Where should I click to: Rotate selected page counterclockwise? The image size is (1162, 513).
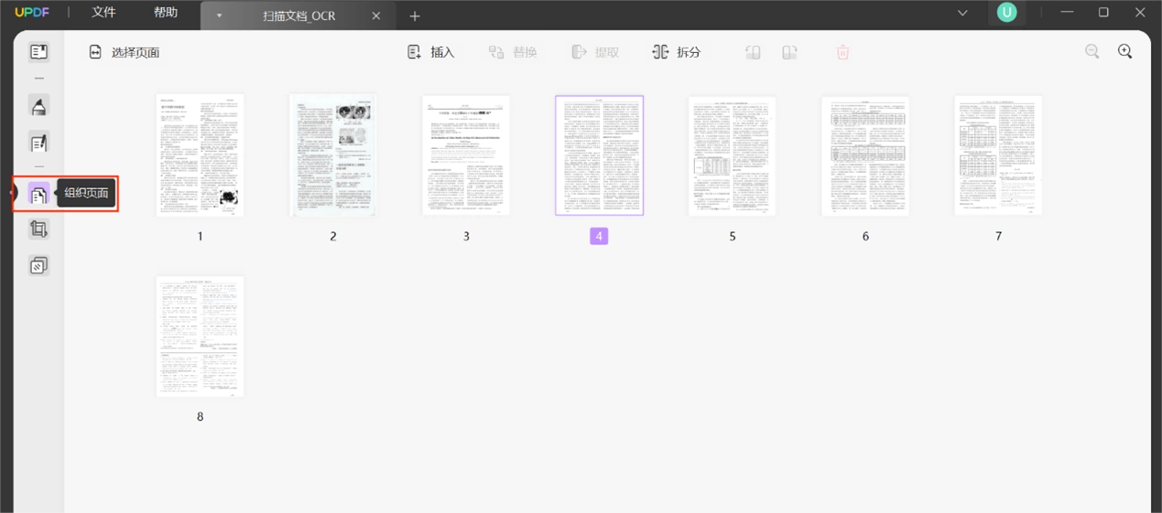753,52
